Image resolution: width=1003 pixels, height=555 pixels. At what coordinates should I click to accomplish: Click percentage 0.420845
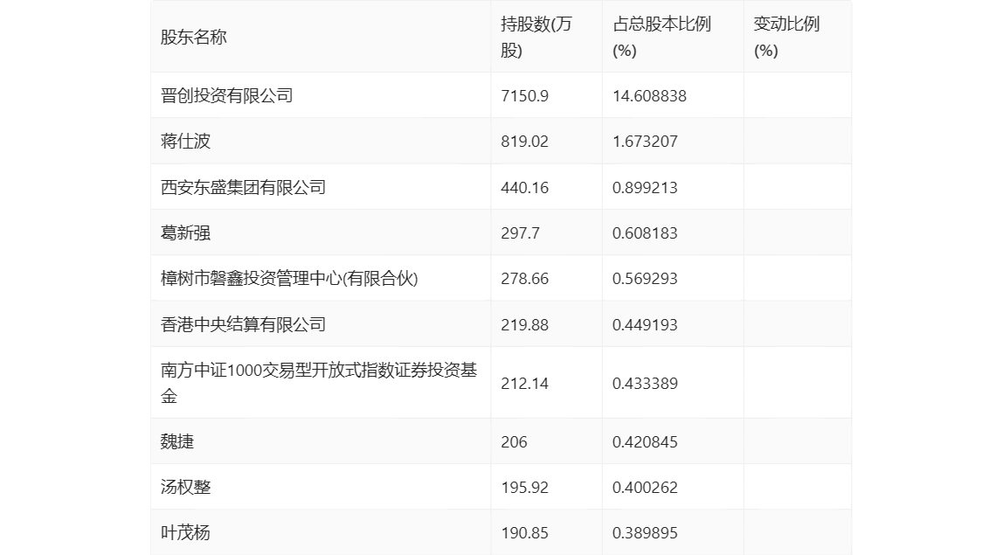(645, 441)
